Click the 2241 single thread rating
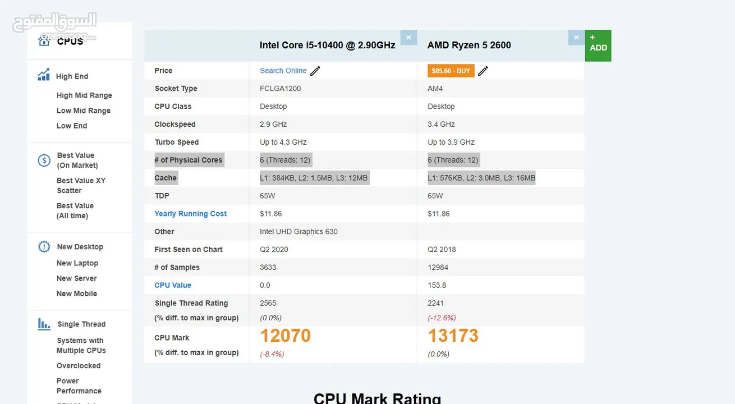The width and height of the screenshot is (735, 404). click(436, 303)
